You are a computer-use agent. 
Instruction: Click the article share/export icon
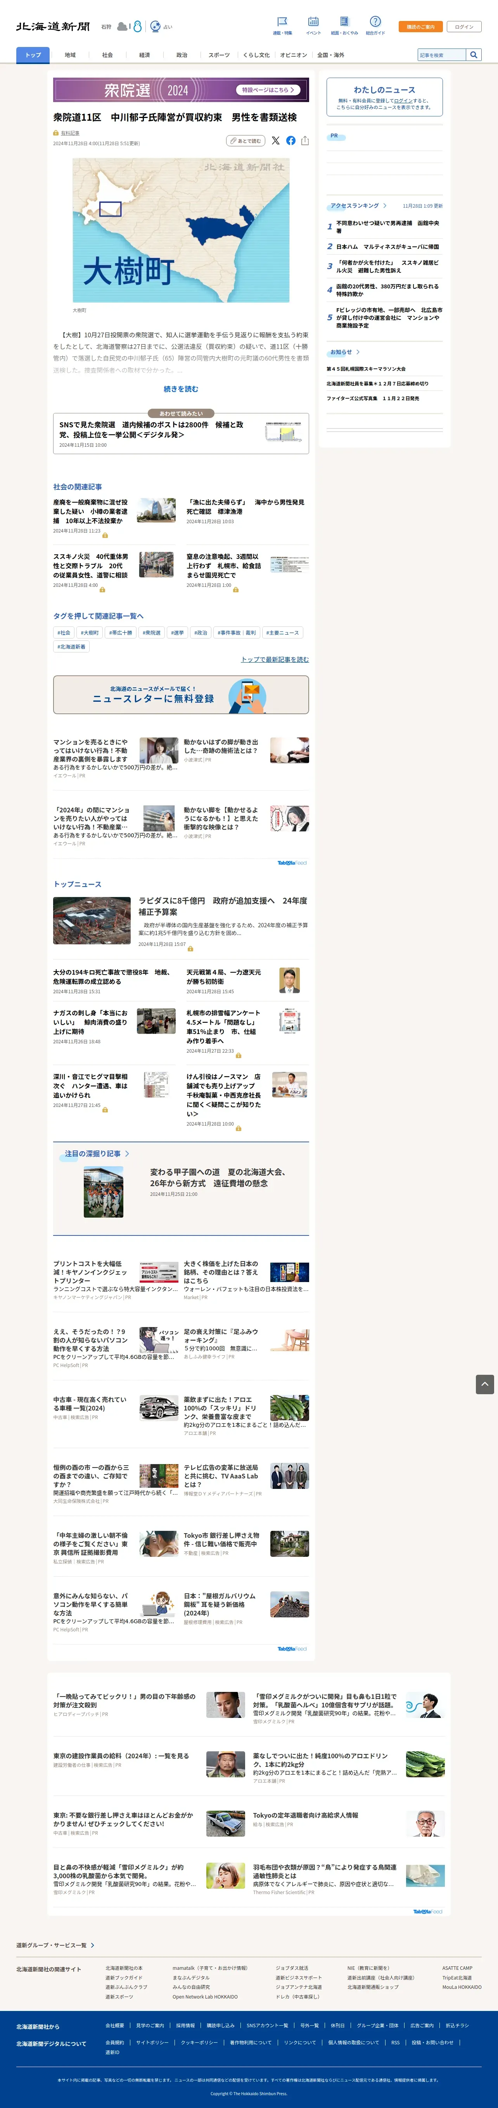[x=305, y=141]
